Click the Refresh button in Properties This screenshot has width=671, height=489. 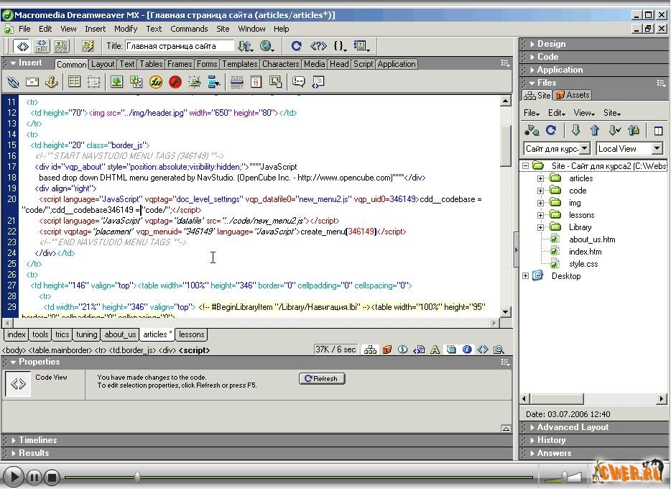[x=322, y=378]
